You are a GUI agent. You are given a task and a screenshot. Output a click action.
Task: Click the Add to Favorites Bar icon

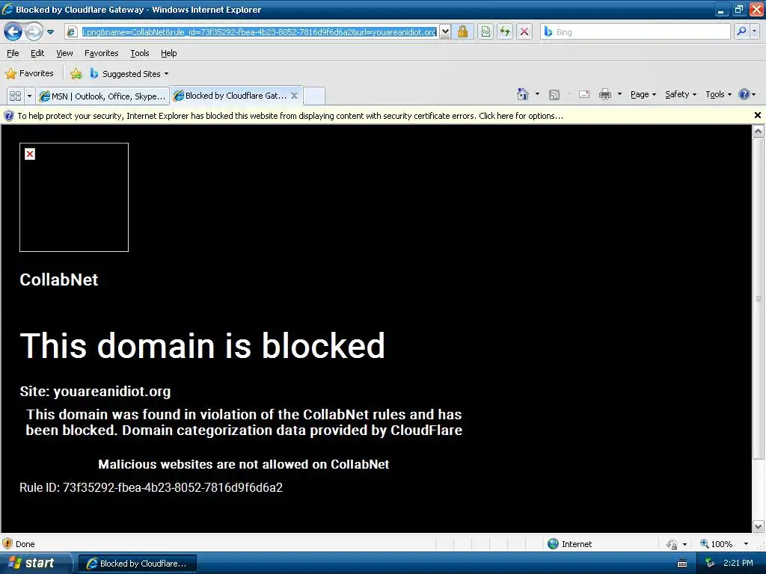(x=76, y=74)
